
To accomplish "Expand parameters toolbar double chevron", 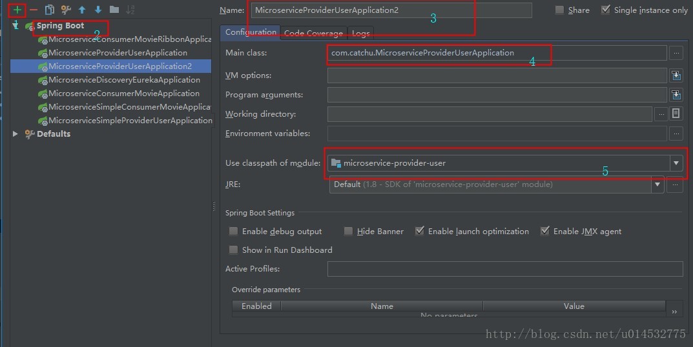I will tap(674, 312).
